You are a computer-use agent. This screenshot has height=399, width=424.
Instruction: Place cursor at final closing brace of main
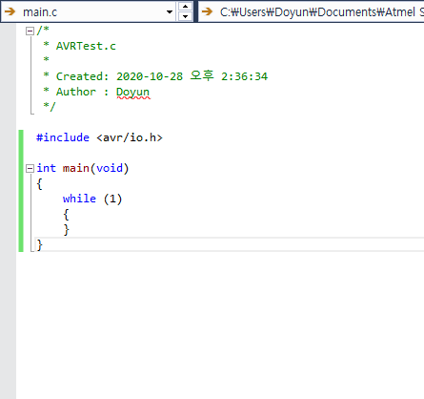[39, 245]
